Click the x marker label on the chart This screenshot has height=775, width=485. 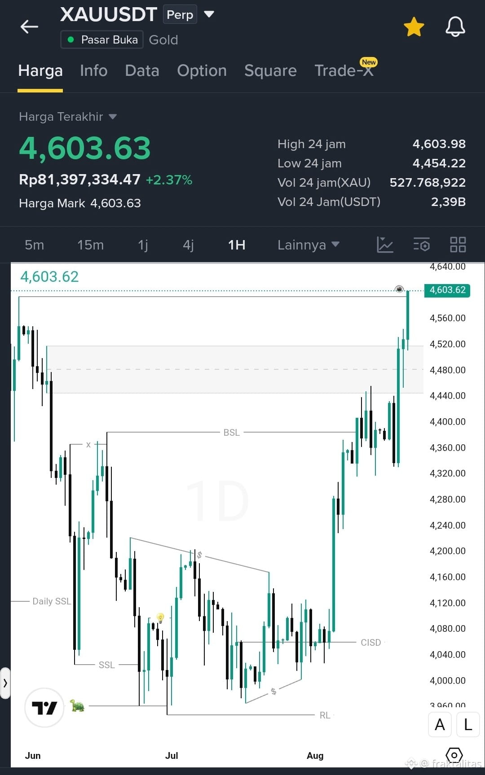click(88, 445)
